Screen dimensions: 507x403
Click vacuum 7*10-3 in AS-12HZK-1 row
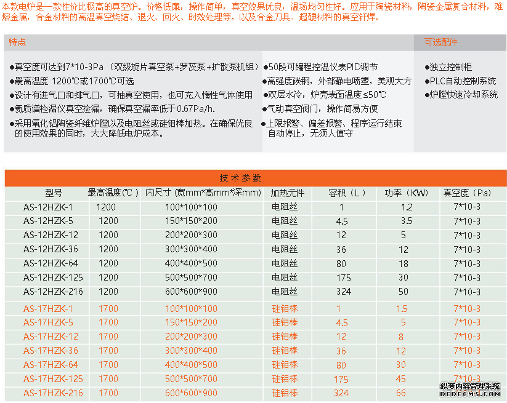[x=467, y=207]
